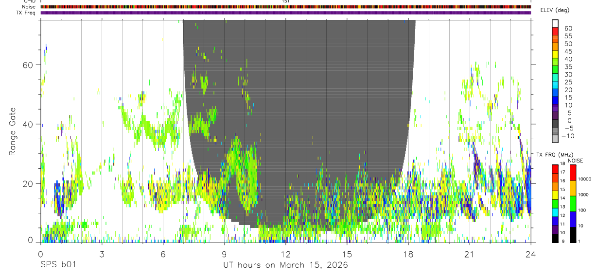The height and width of the screenshot is (275, 597).
Task: Click the "18" tick label on time axis
Action: point(408,254)
